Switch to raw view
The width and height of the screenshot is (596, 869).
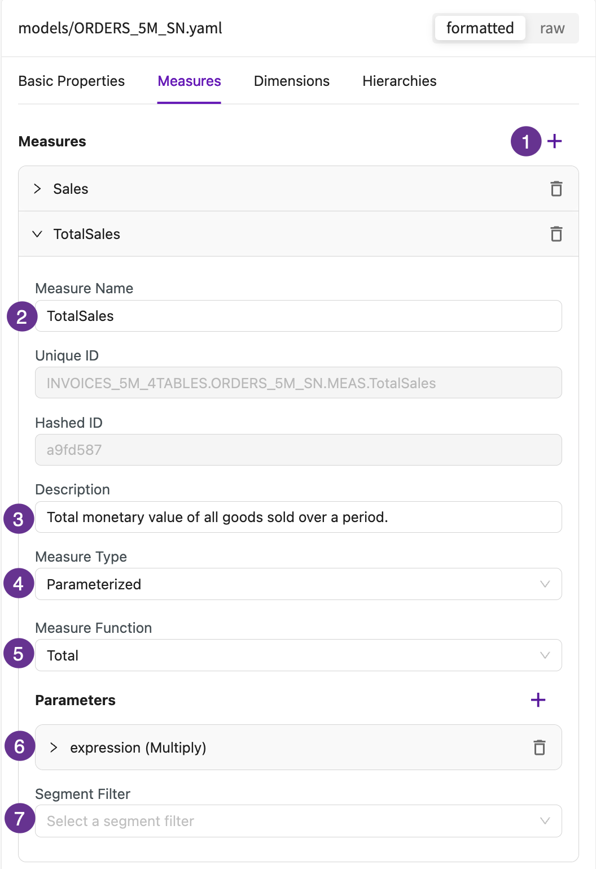point(552,28)
